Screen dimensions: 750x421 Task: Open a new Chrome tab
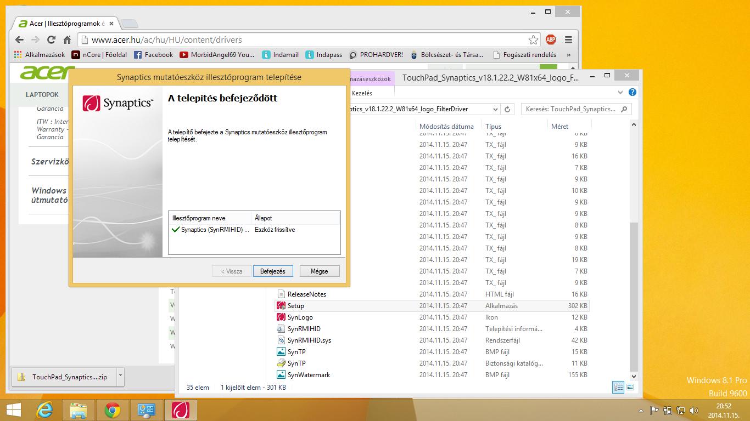(x=129, y=24)
